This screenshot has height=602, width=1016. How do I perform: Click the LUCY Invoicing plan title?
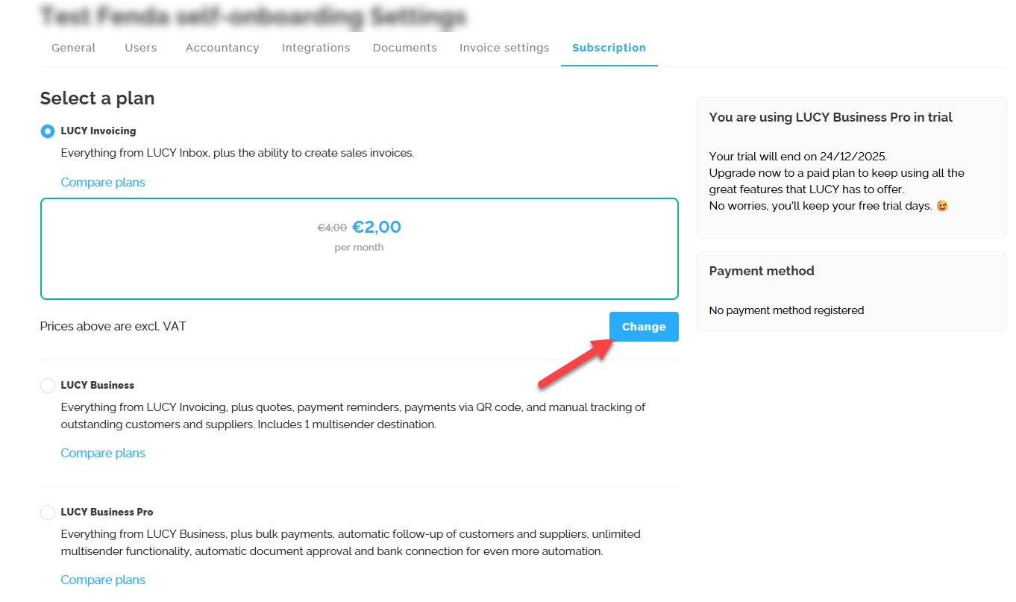tap(98, 131)
